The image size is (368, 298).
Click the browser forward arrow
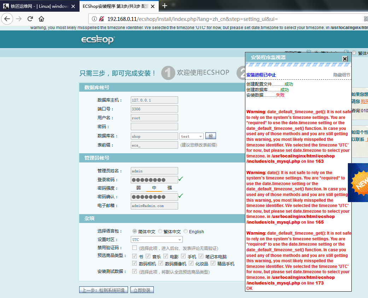(19, 19)
